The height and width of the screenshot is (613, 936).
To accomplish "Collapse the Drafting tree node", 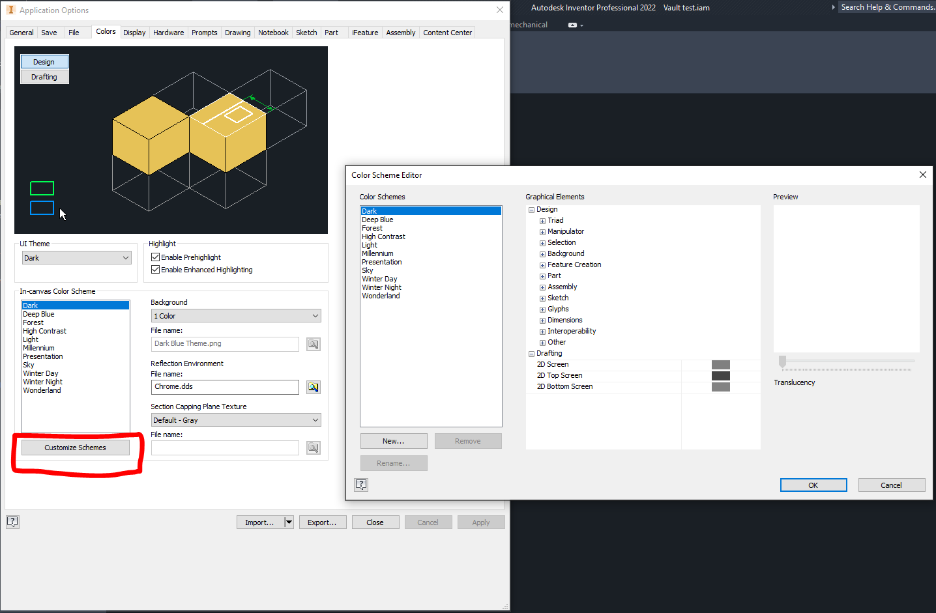I will click(531, 354).
